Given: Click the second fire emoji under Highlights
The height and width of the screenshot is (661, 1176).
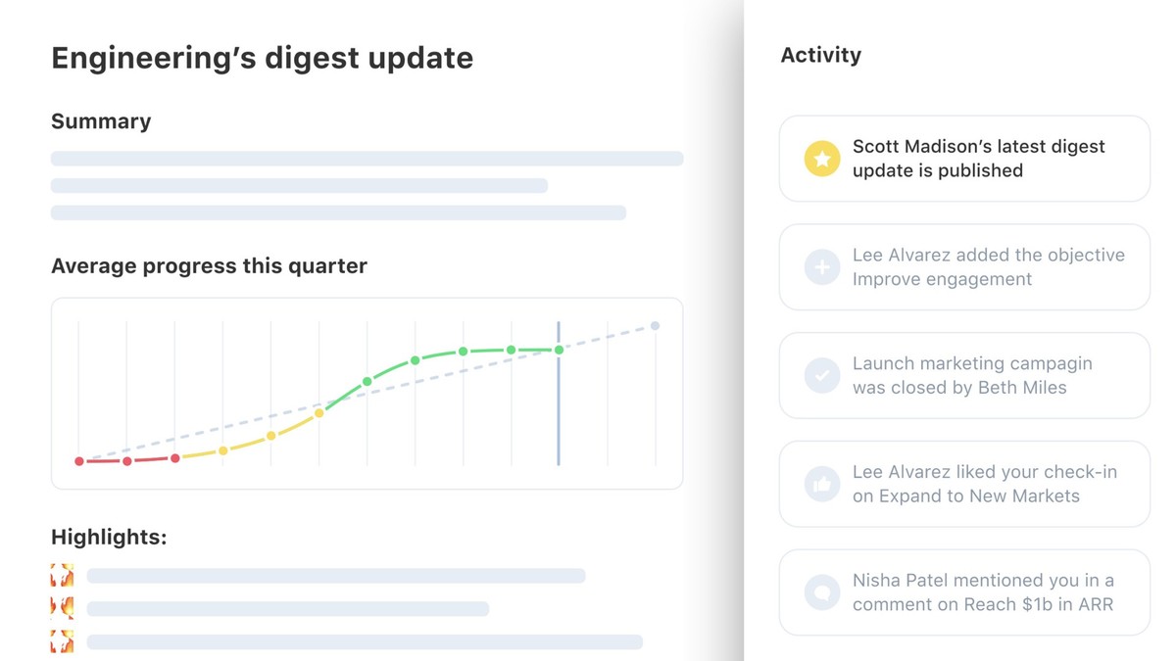Looking at the screenshot, I should 63,608.
